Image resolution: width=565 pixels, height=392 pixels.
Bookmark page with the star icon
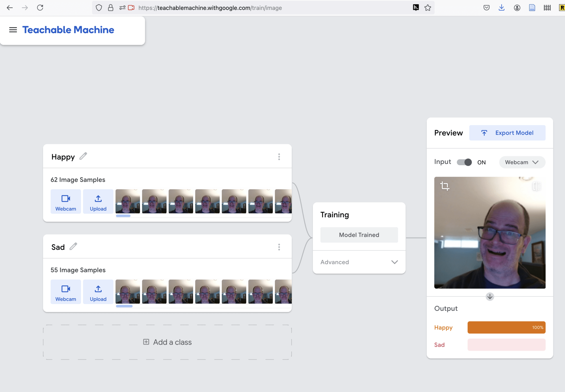pos(428,8)
